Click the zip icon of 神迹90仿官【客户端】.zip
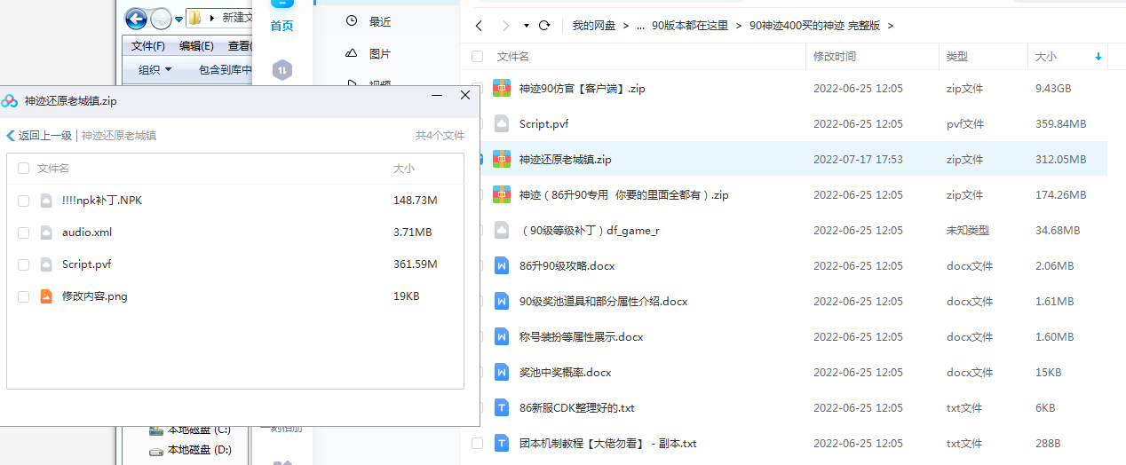Viewport: 1126px width, 465px height. tap(502, 89)
